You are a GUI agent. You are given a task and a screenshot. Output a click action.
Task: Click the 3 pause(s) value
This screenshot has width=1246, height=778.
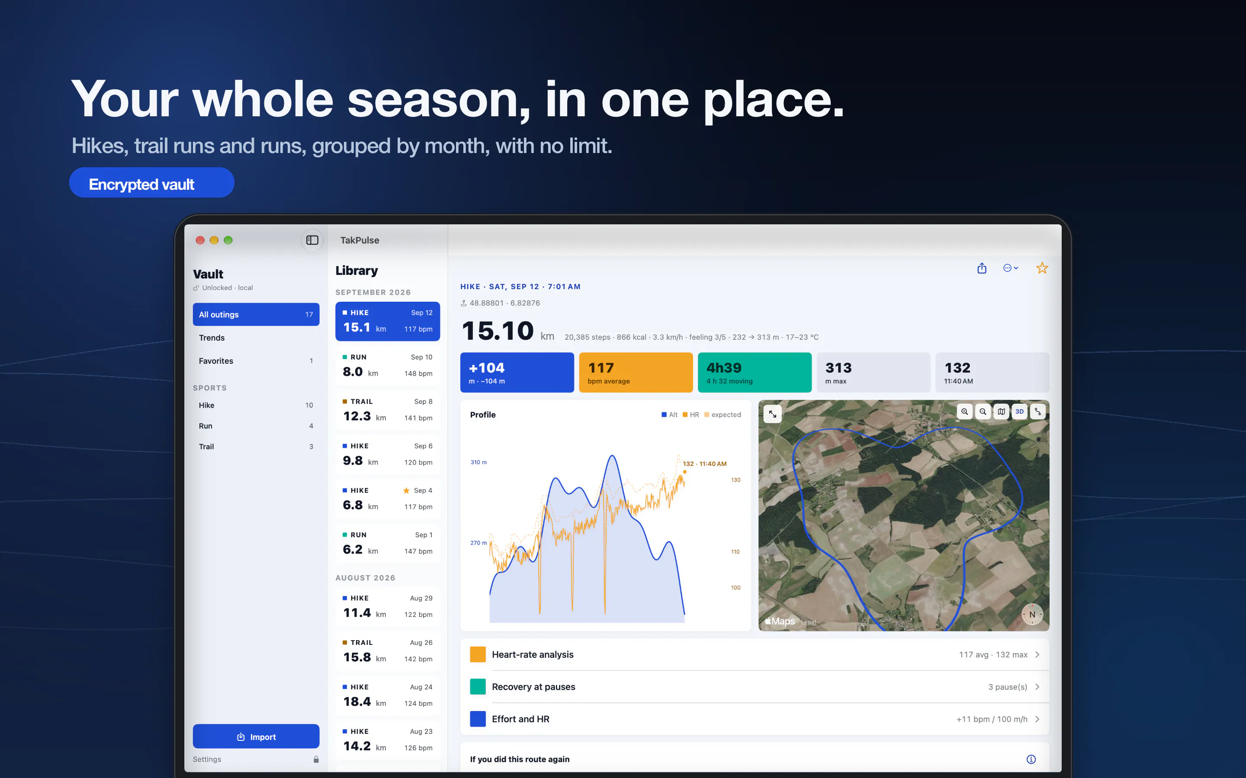1008,687
